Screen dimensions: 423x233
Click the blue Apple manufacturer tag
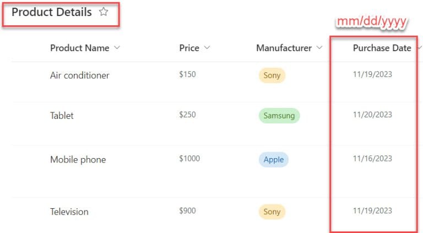point(273,160)
